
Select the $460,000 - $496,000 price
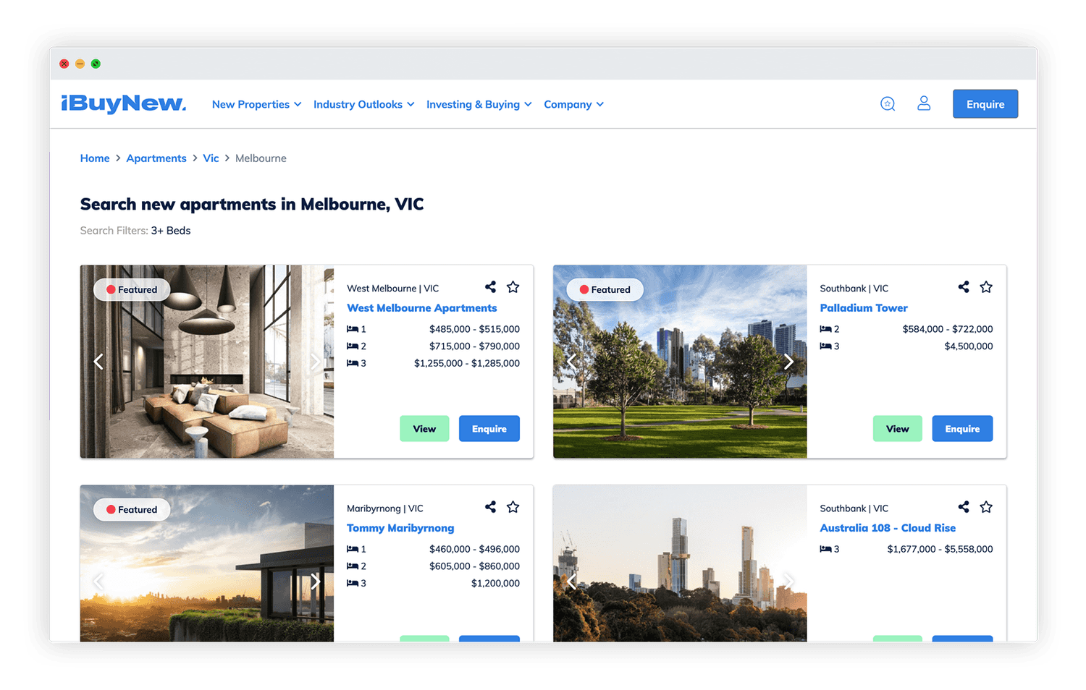[x=474, y=549]
